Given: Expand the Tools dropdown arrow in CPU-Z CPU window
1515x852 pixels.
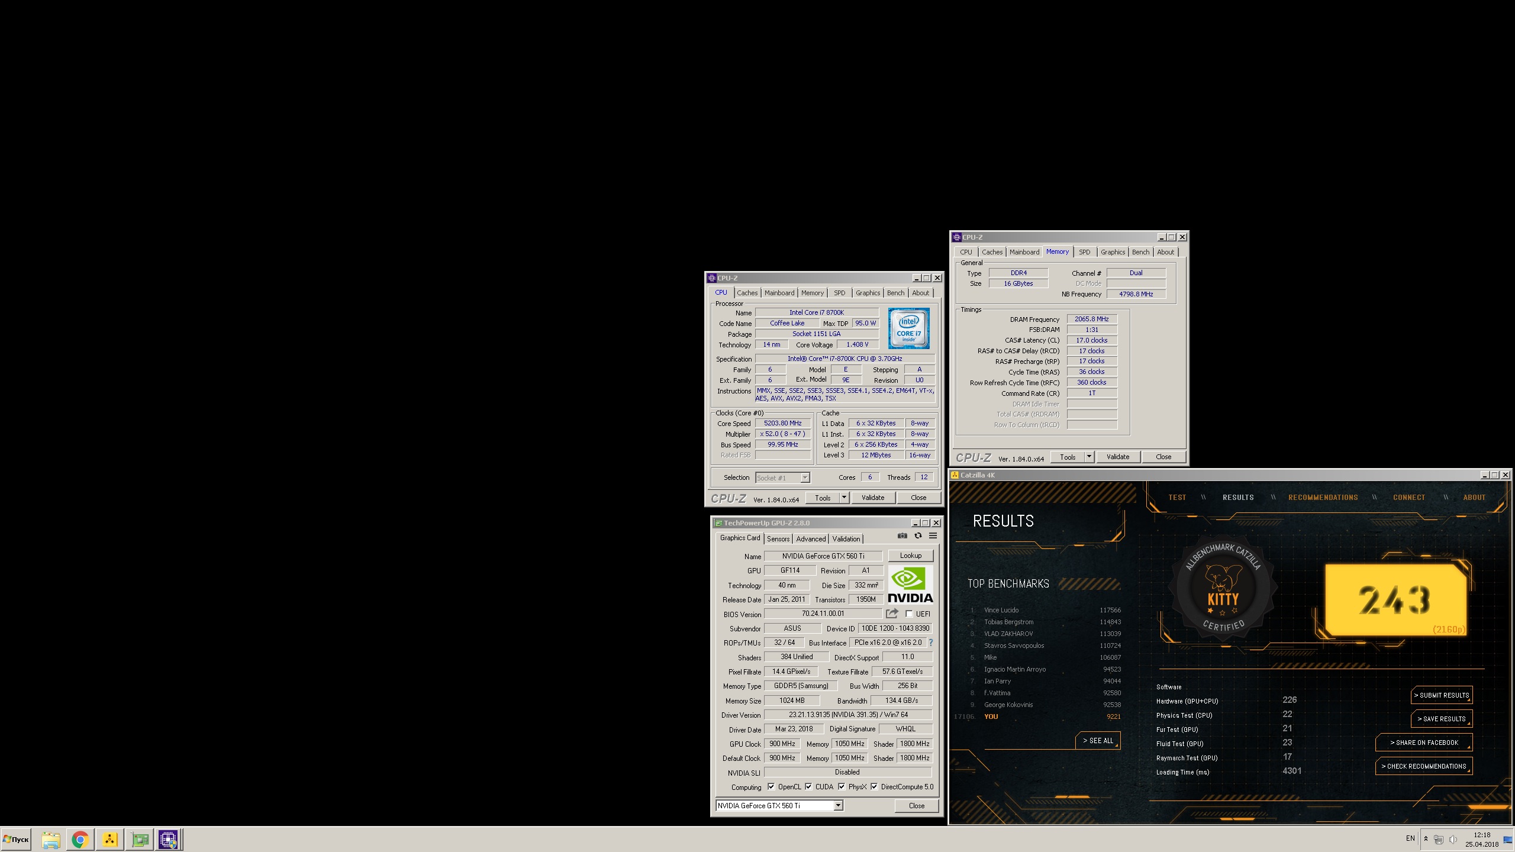Looking at the screenshot, I should [x=844, y=498].
